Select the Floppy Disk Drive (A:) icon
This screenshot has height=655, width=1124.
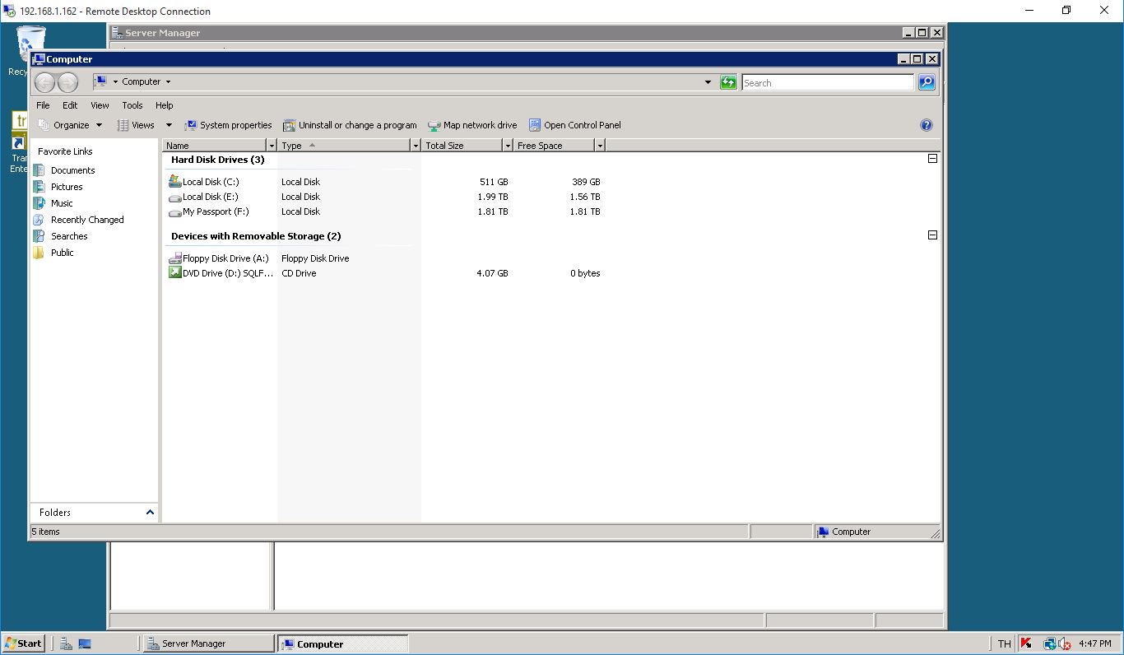tap(174, 258)
